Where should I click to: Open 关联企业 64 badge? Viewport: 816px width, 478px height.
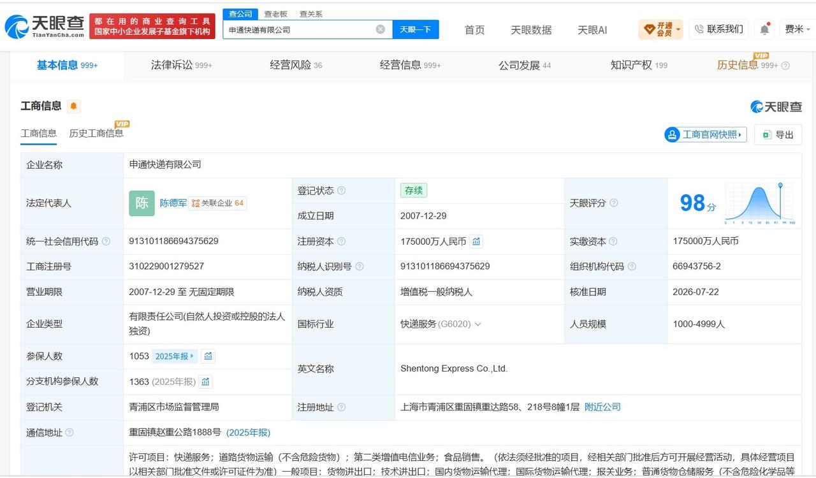(217, 203)
